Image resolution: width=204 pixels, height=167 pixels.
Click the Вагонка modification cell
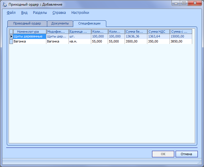click(58, 42)
